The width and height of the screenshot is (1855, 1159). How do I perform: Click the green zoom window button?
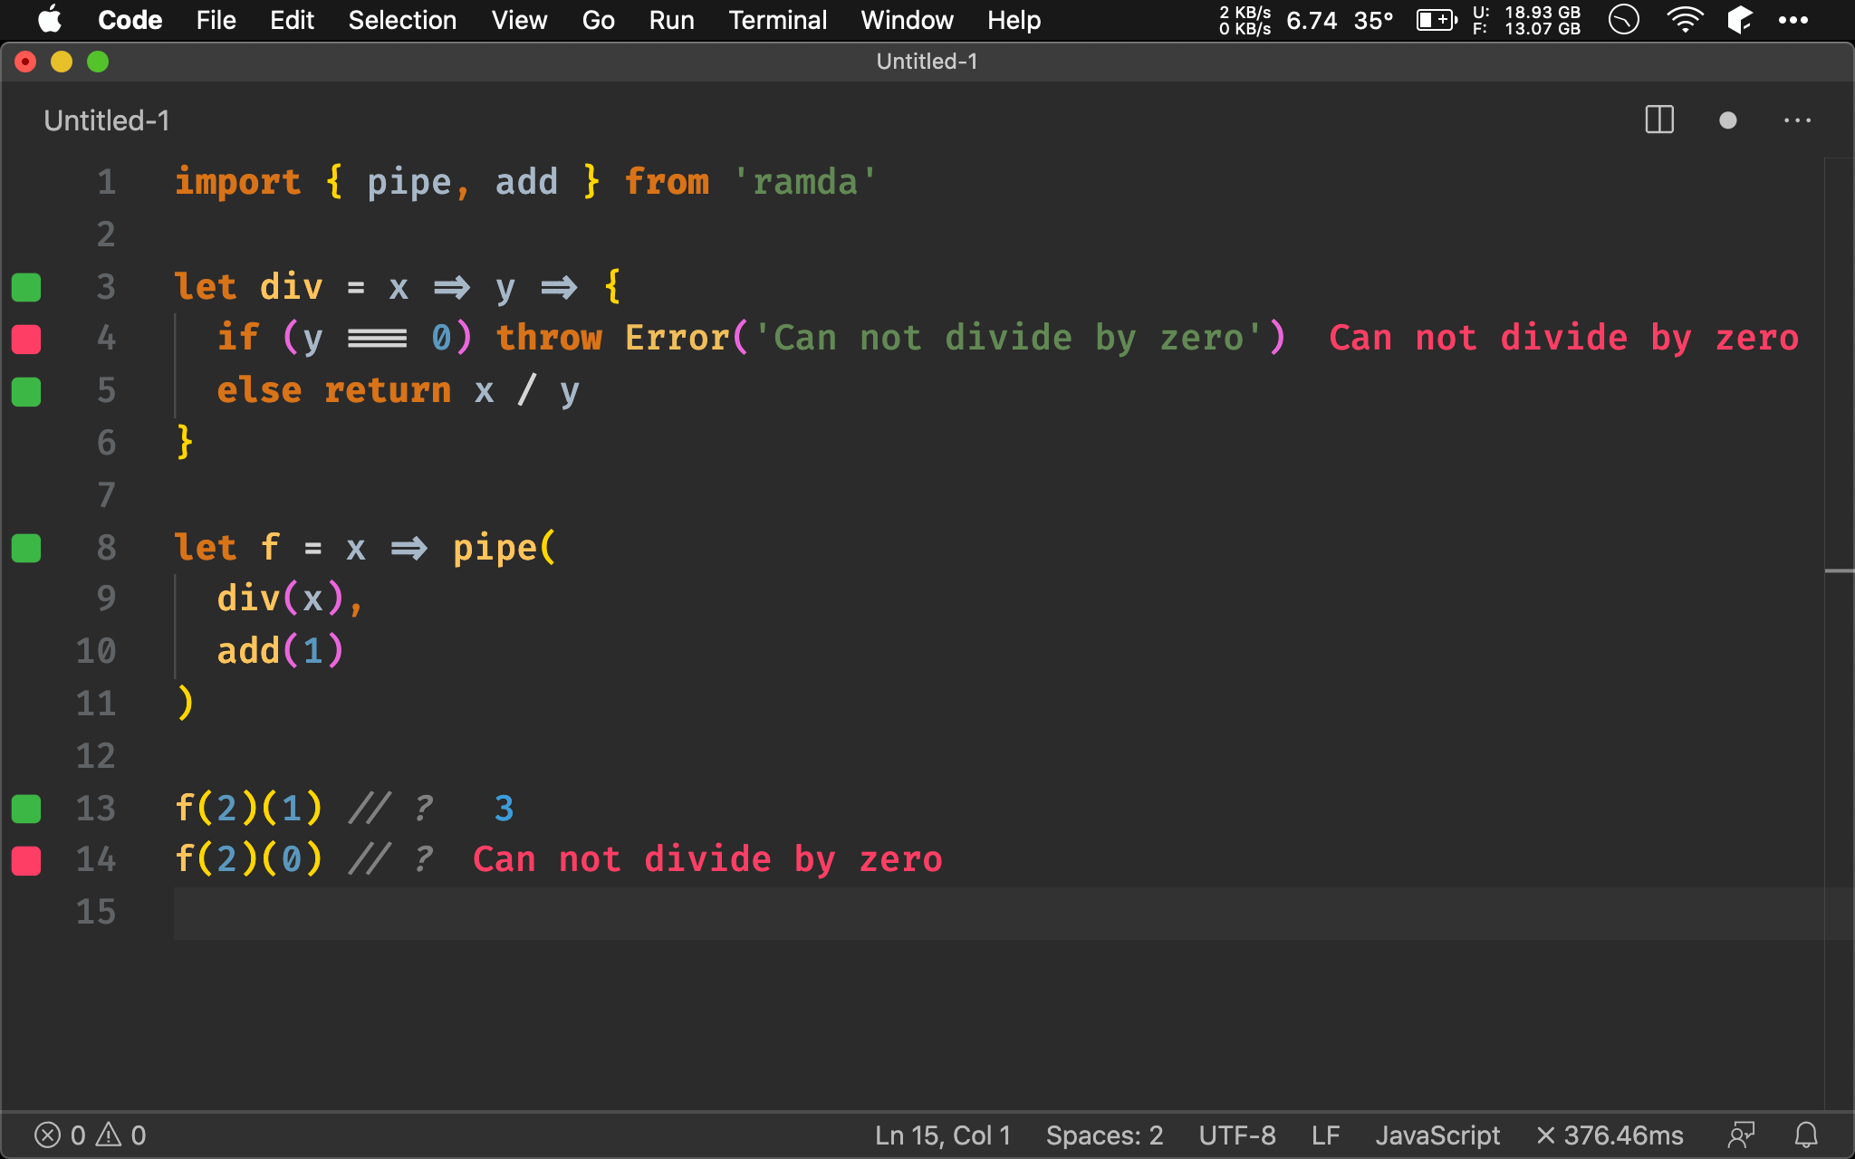(98, 62)
